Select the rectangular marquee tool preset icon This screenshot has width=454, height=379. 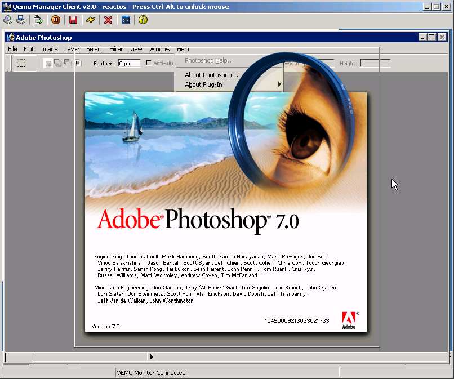coord(21,63)
